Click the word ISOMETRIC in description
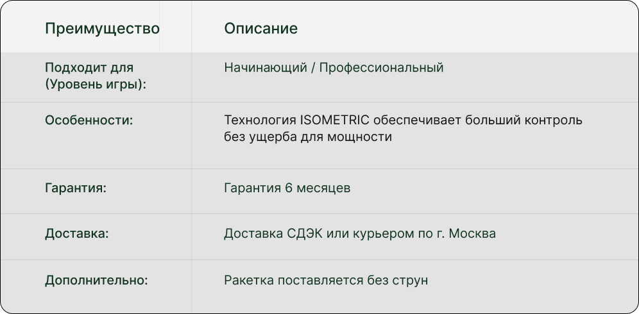 click(x=334, y=120)
